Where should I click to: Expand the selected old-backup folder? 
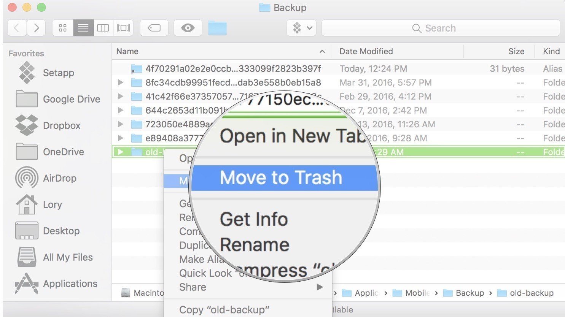pos(120,152)
